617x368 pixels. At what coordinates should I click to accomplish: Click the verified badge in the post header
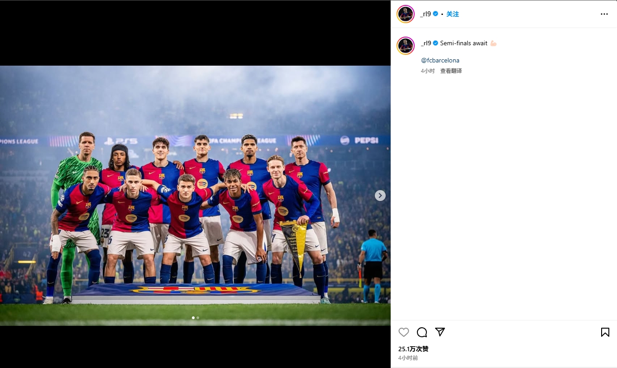click(x=435, y=14)
